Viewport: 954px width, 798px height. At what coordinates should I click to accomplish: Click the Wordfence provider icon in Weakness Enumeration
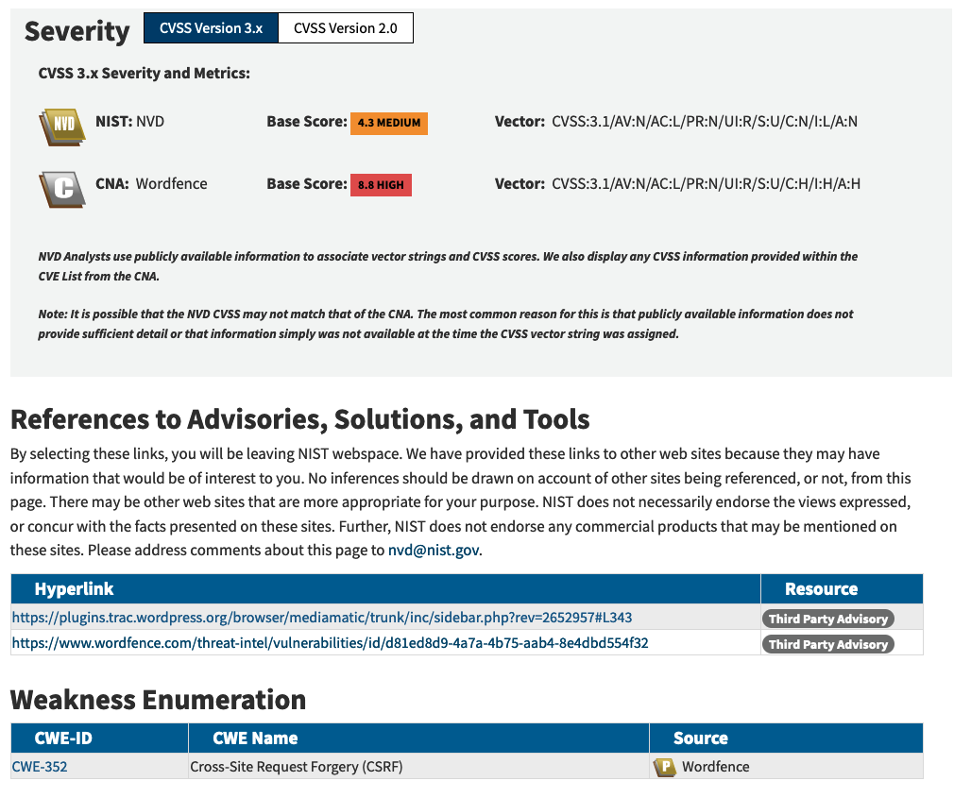click(664, 766)
